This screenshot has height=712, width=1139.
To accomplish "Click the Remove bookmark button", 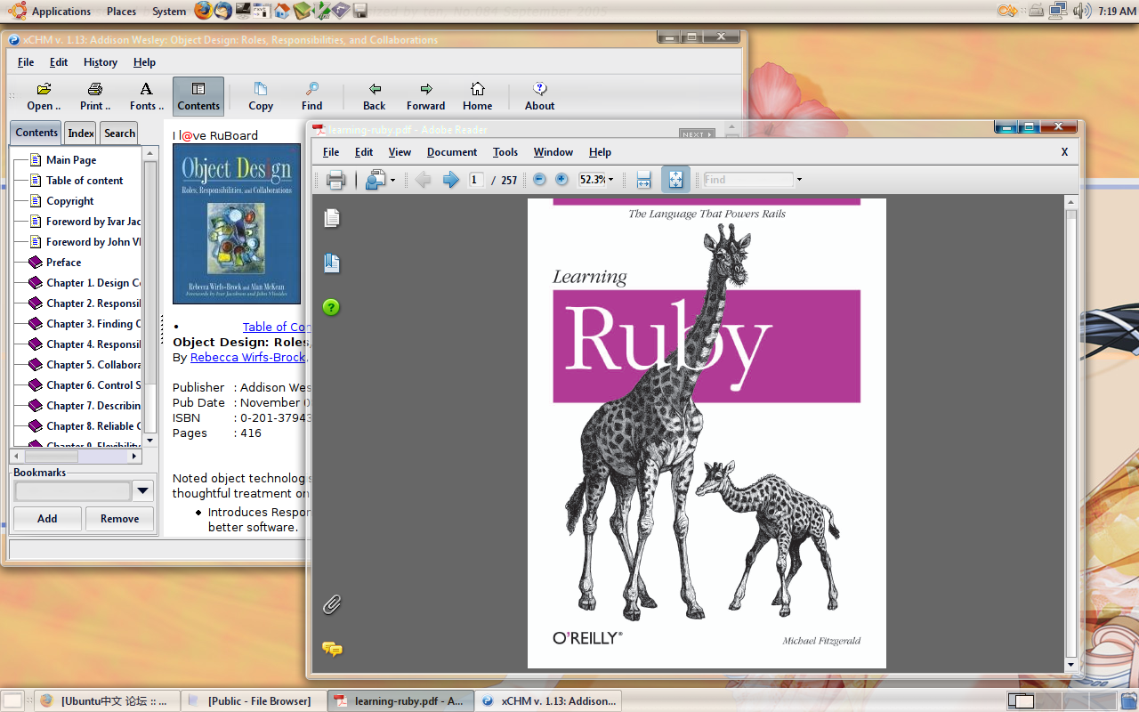I will tap(120, 519).
